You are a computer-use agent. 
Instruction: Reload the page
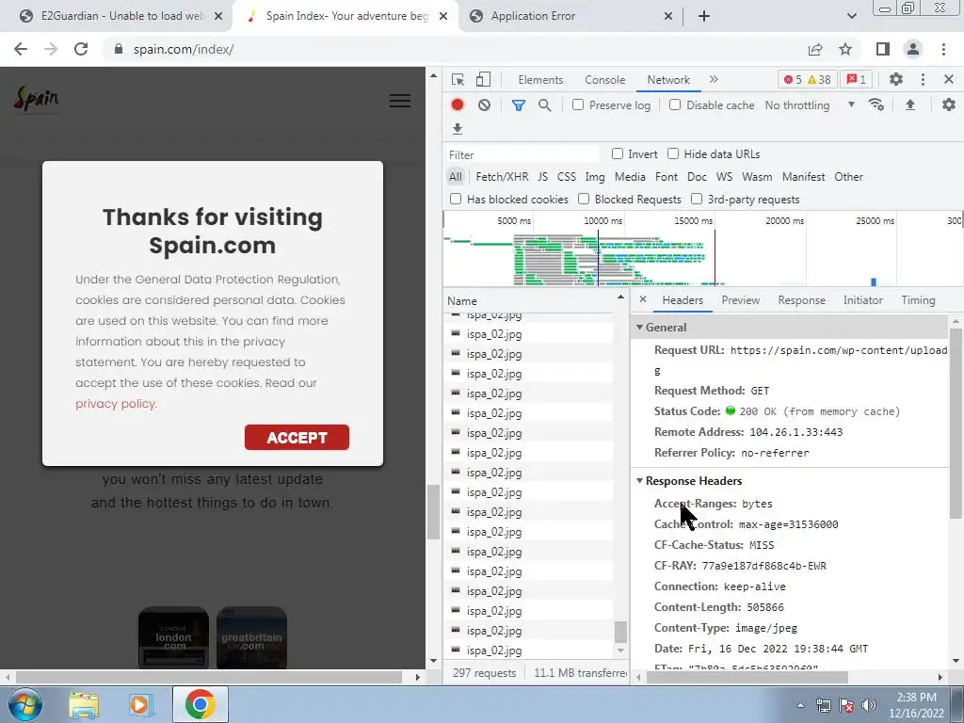click(x=81, y=49)
